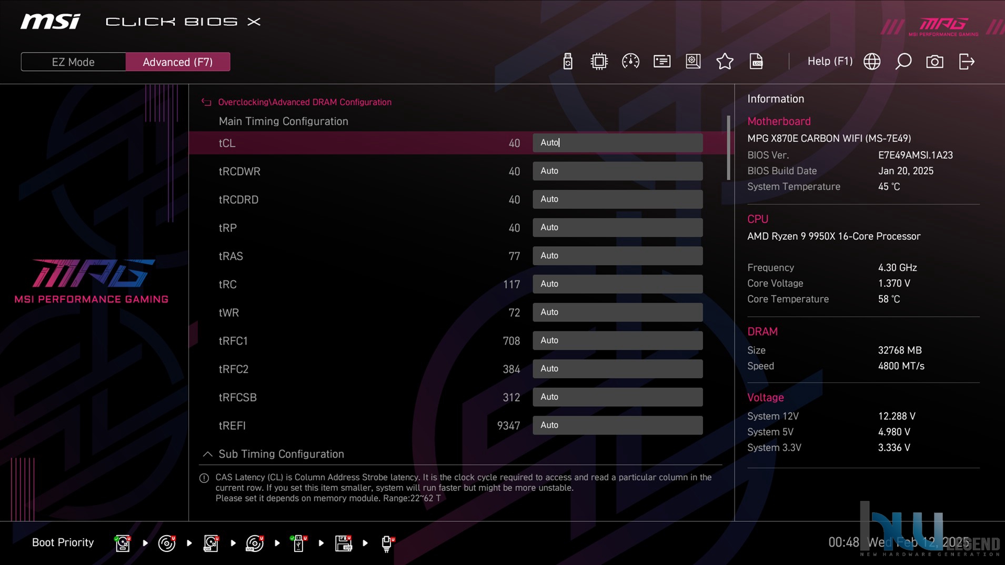Select the USB CD/DVD boot device icon
Screen dimensions: 1005x565
point(255,543)
